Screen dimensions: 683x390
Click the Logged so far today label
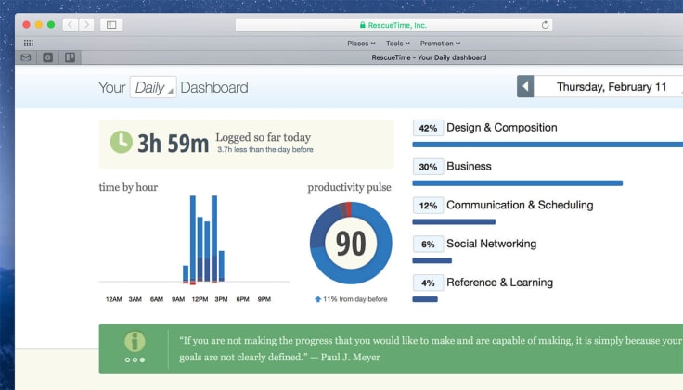[x=264, y=137]
